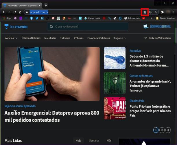
Task: Focus the 'O que você procura?' search box
Action: coord(88,27)
